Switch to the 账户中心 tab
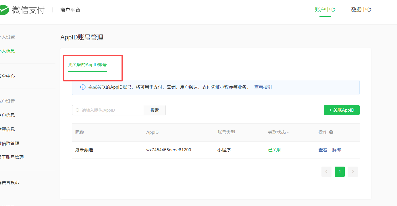 [x=325, y=9]
